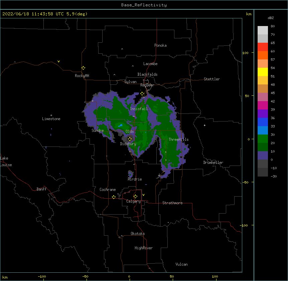
Task: Click the ThreeHills label
Action: [179, 139]
